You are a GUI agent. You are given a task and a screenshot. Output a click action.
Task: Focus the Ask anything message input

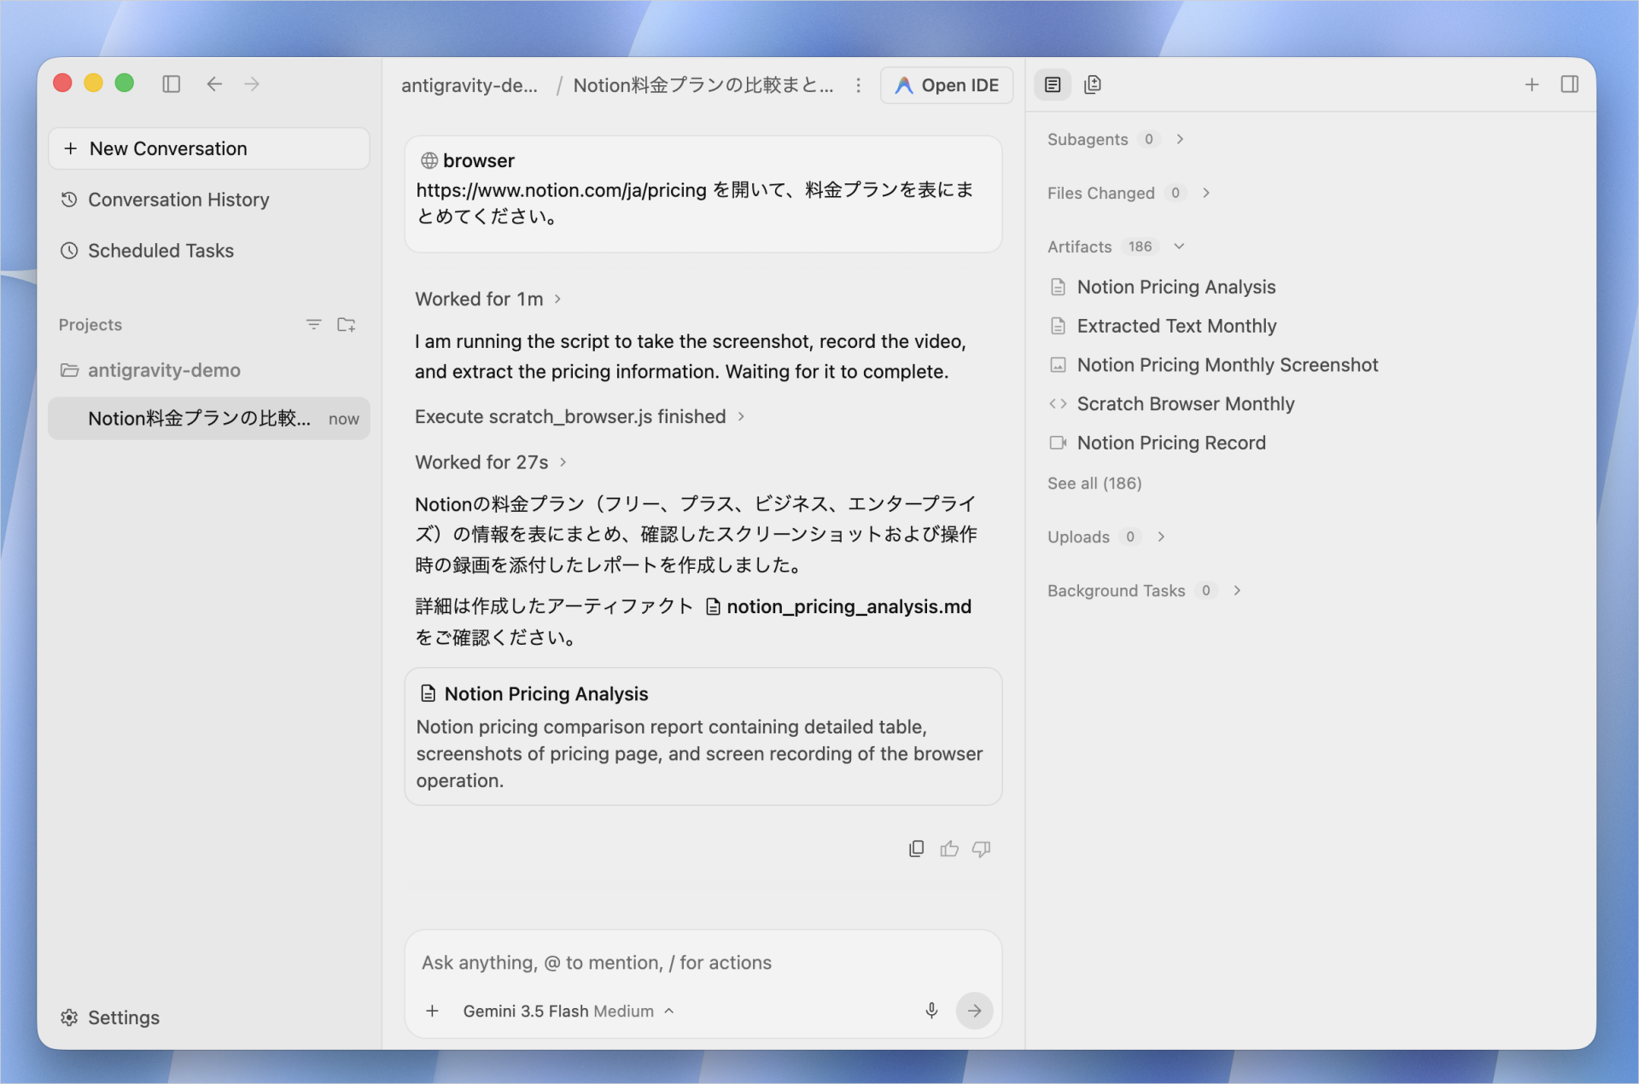pyautogui.click(x=703, y=963)
